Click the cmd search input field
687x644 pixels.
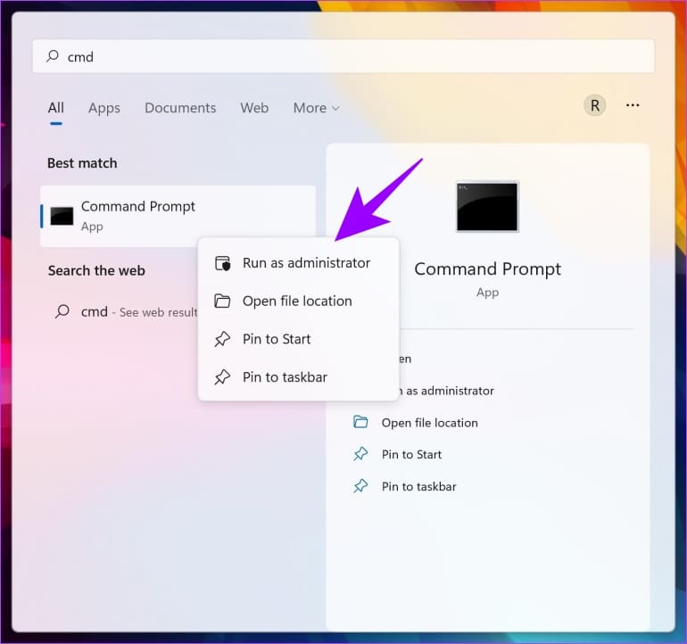[x=343, y=56]
